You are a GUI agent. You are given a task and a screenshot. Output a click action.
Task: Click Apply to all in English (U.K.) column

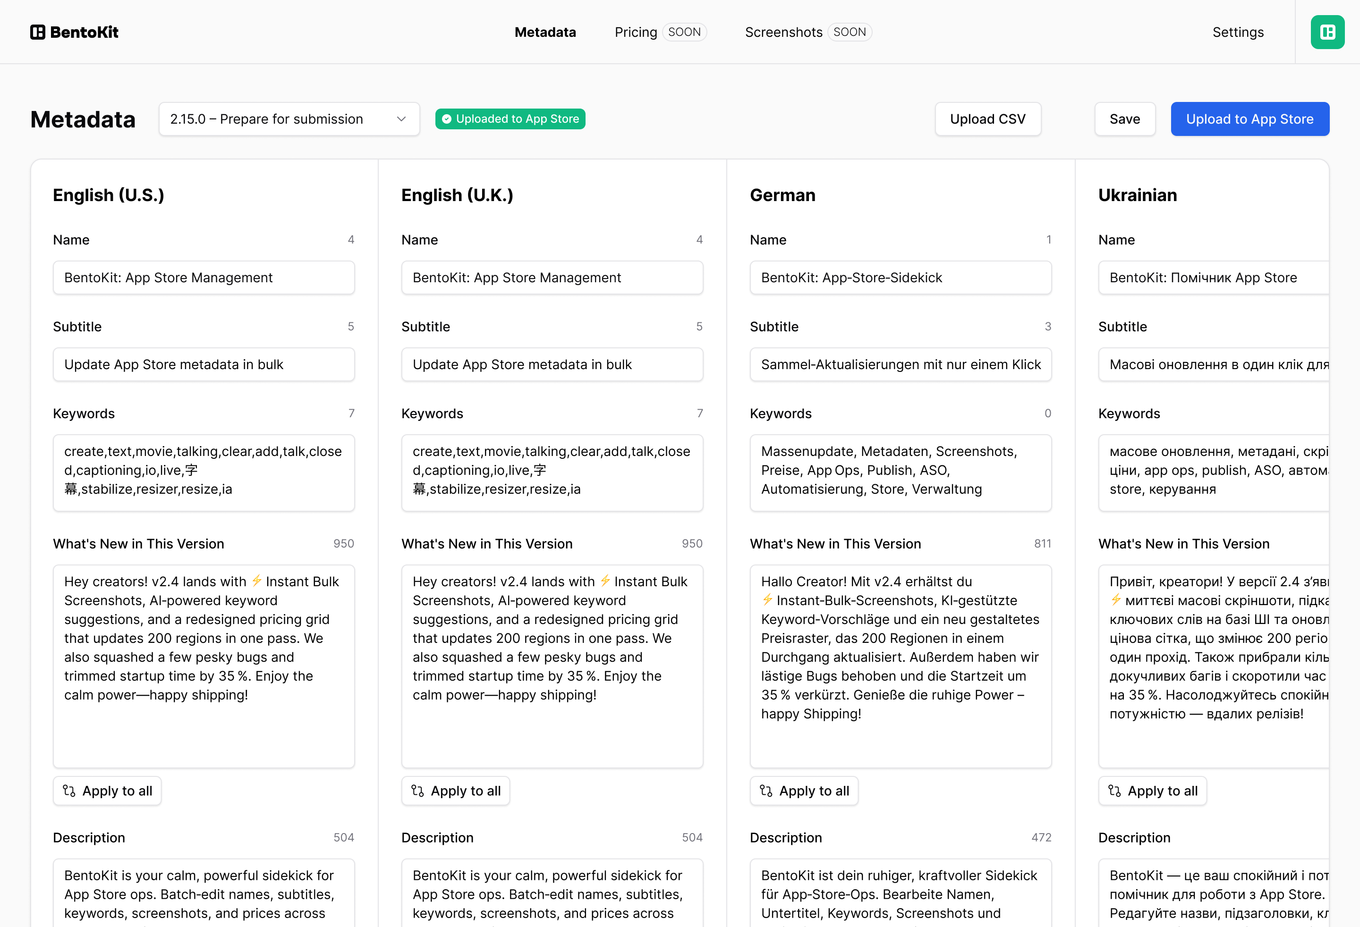point(455,791)
